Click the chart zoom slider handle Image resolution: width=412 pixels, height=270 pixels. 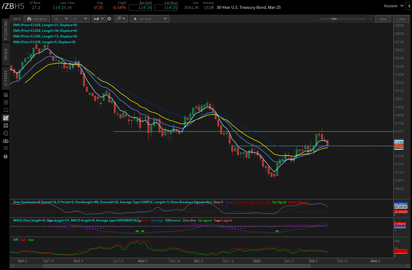(334, 19)
